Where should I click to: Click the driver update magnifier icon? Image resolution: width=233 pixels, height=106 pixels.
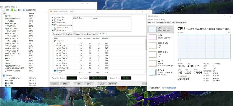(24, 10)
